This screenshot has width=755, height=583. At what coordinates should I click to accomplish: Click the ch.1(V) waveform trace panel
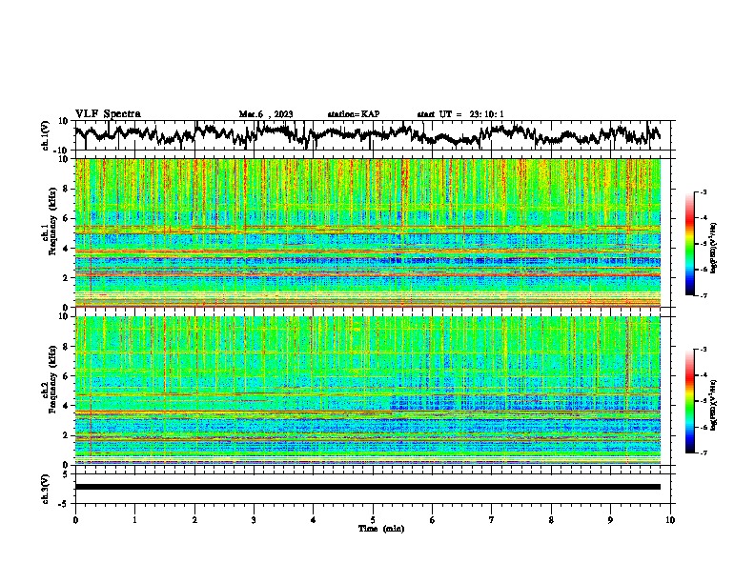[x=375, y=135]
